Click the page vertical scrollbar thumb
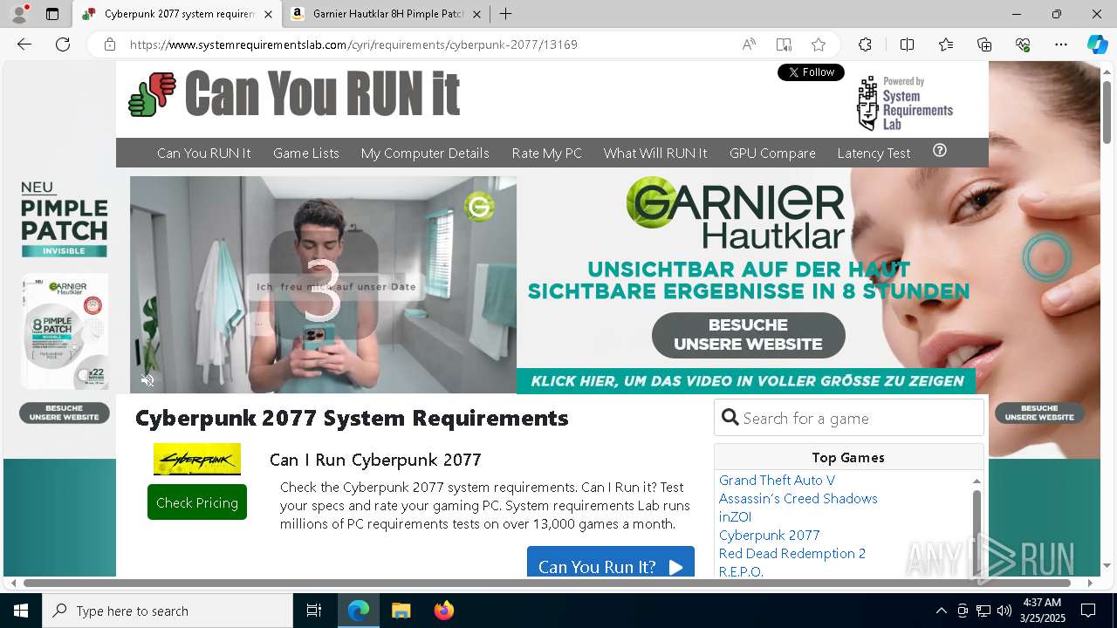 click(1107, 113)
